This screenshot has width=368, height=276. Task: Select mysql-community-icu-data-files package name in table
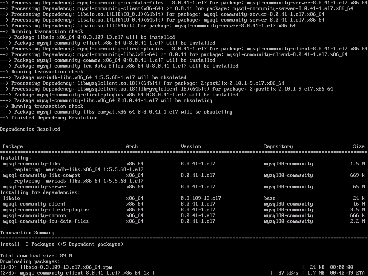click(x=46, y=221)
